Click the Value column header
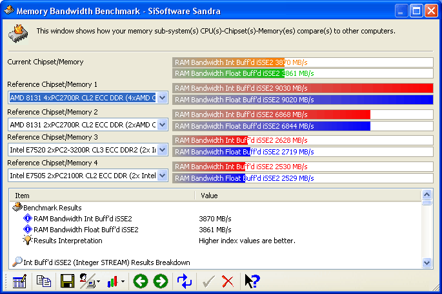This screenshot has width=442, height=294. click(308, 196)
